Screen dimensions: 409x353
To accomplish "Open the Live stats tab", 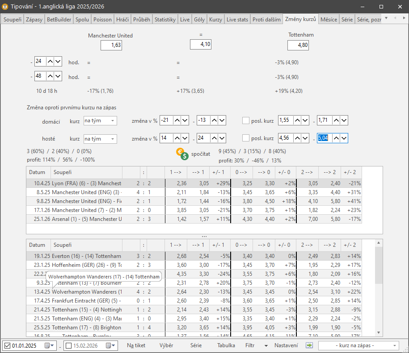I will tap(237, 20).
